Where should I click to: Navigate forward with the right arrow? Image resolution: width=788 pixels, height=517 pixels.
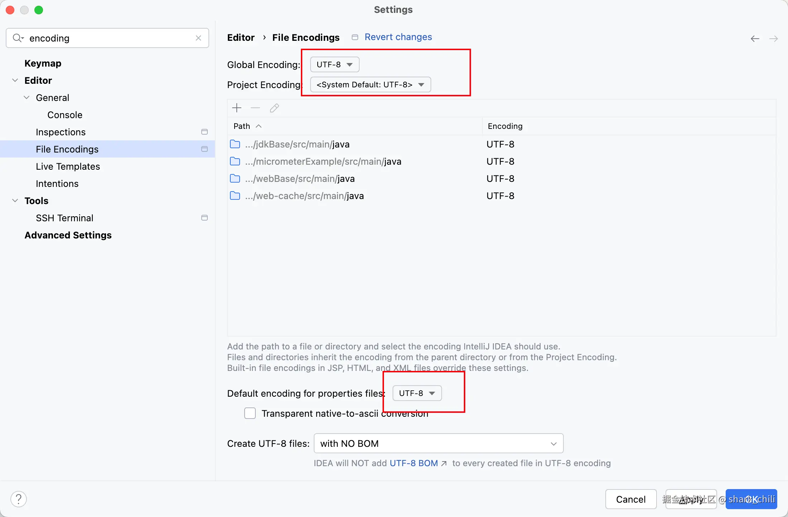click(x=774, y=38)
